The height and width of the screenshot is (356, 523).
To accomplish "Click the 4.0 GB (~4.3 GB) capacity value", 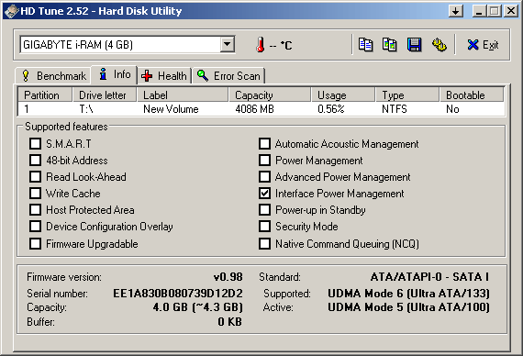I will [x=198, y=307].
